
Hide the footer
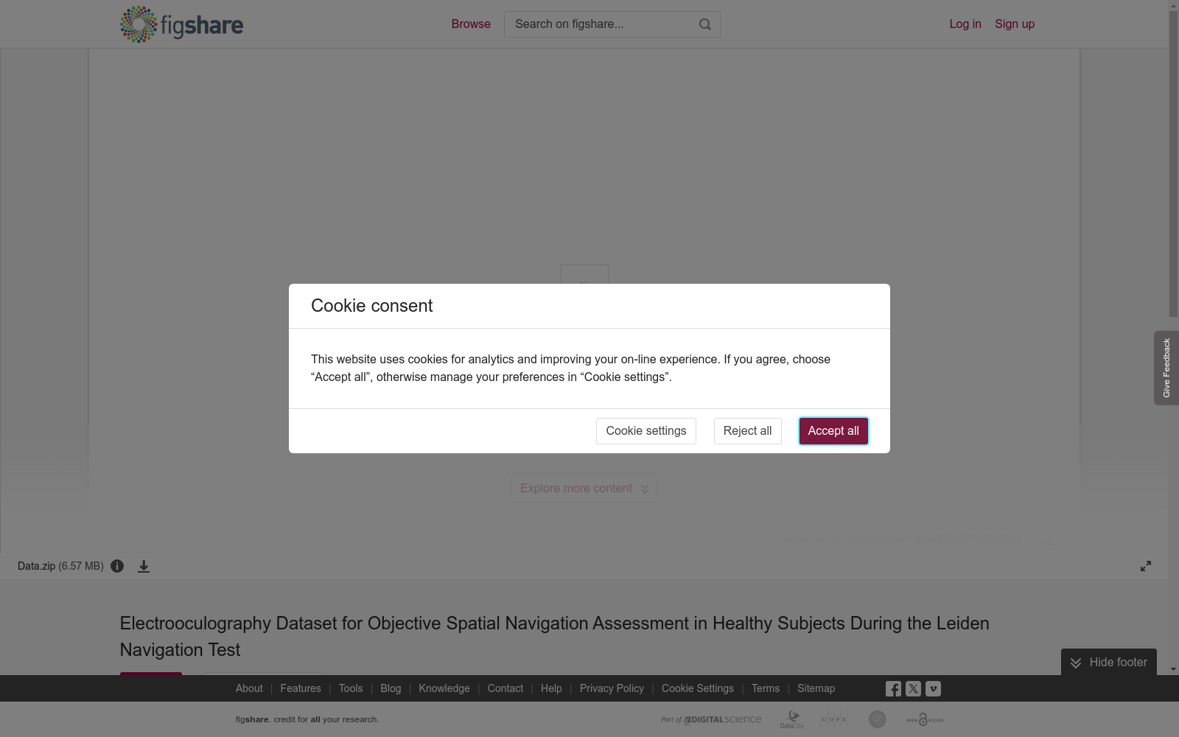pyautogui.click(x=1109, y=662)
